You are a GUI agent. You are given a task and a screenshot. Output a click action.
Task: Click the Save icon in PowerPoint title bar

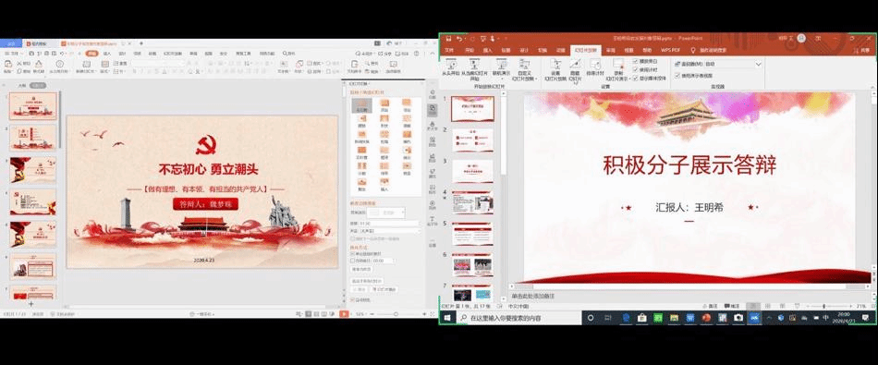448,38
